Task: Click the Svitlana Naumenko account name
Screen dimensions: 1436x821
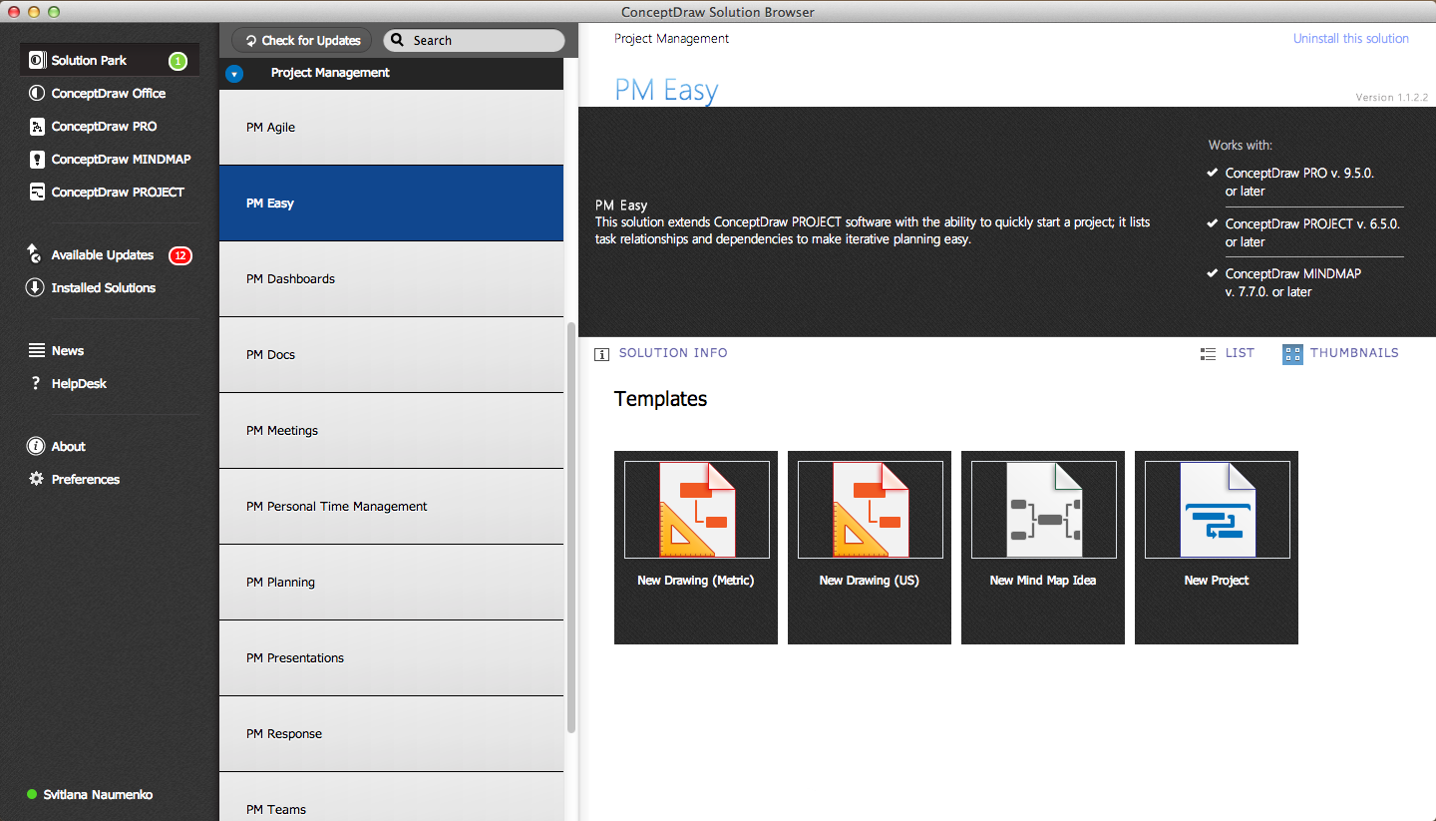Action: click(x=98, y=795)
